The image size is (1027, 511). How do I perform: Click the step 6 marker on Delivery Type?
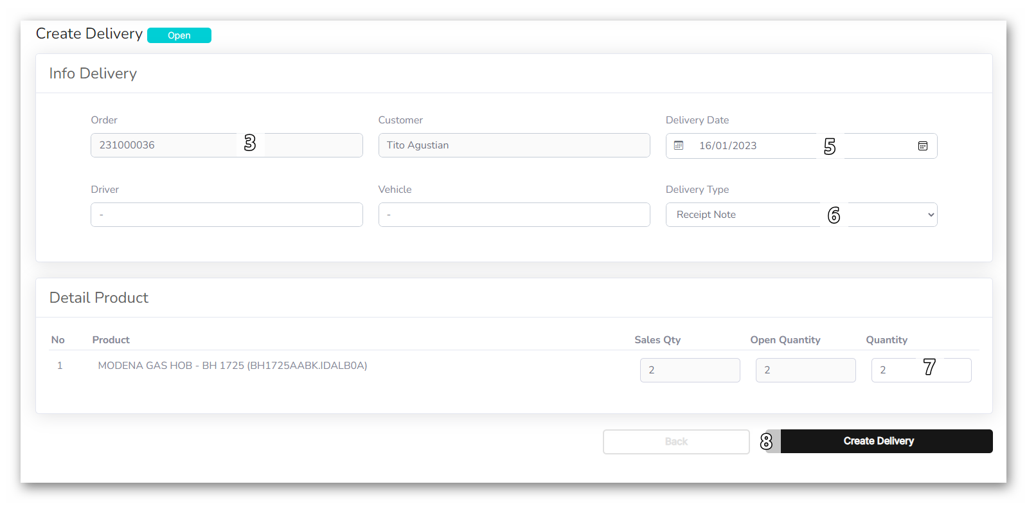click(x=834, y=215)
